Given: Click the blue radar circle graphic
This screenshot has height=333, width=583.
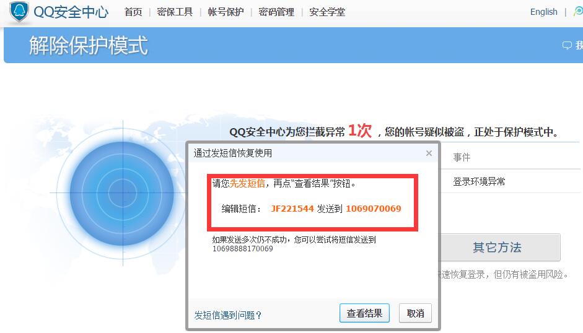Looking at the screenshot, I should click(x=122, y=193).
